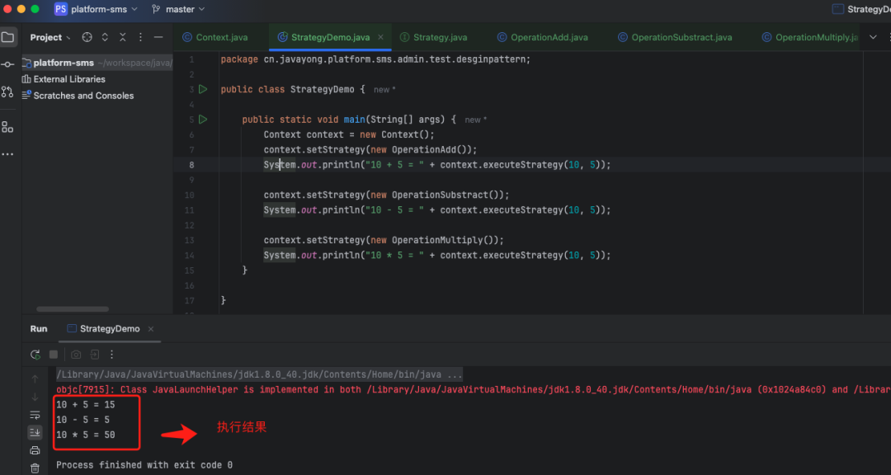Open Project panel options menu

(x=140, y=37)
